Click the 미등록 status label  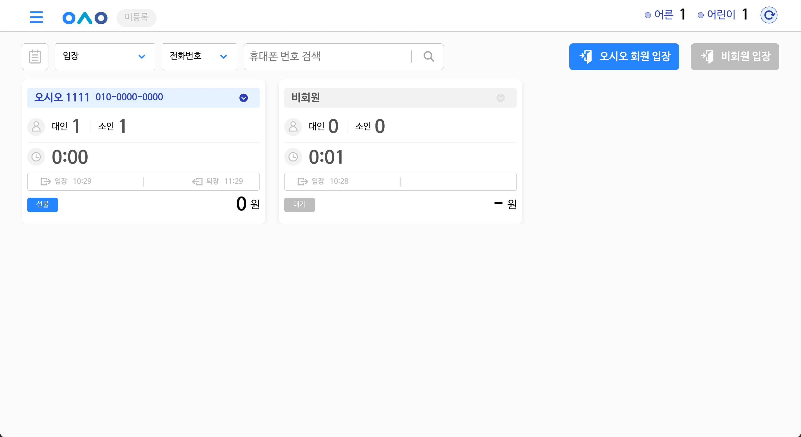[x=137, y=18]
